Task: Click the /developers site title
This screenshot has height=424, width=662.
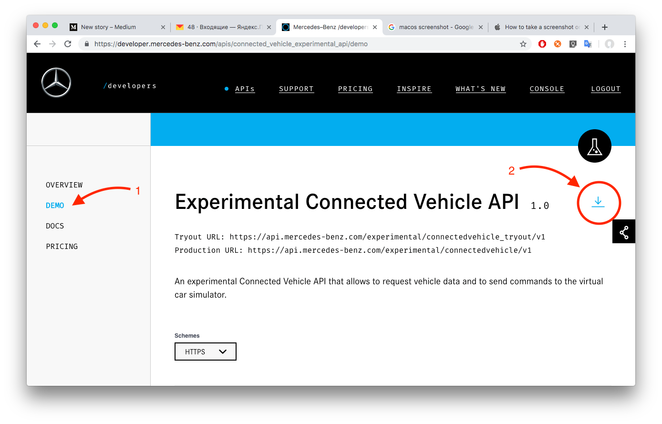Action: click(130, 86)
